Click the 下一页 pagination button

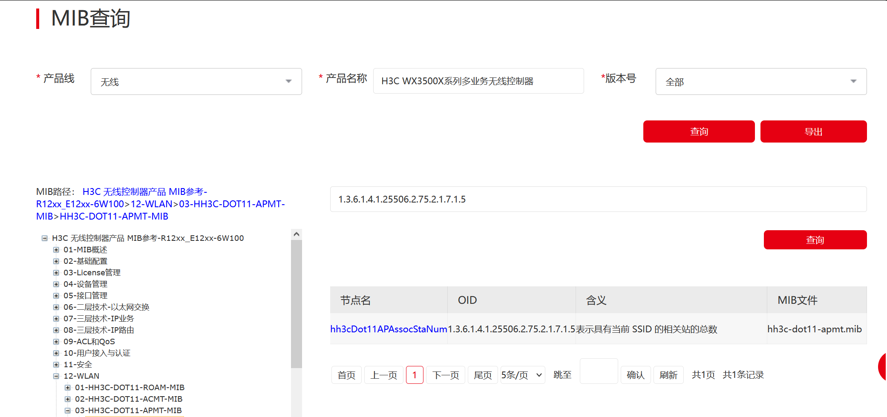click(x=446, y=375)
